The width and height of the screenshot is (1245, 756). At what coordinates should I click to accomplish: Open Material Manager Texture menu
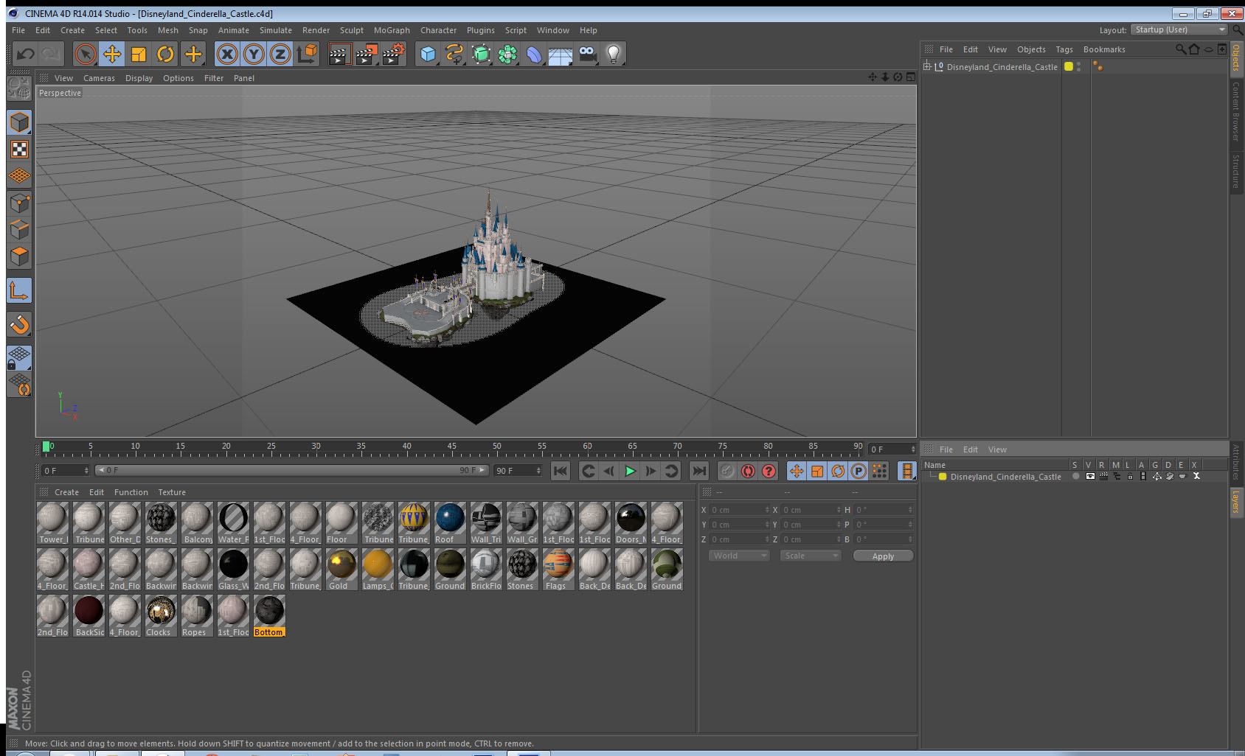click(x=172, y=492)
